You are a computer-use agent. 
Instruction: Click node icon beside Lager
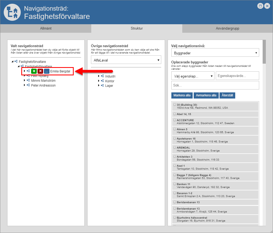pyautogui.click(x=102, y=85)
